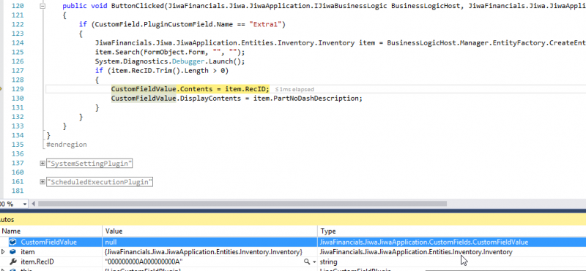The width and height of the screenshot is (586, 271).
Task: Click the Name column header in Autos
Action: pos(51,231)
